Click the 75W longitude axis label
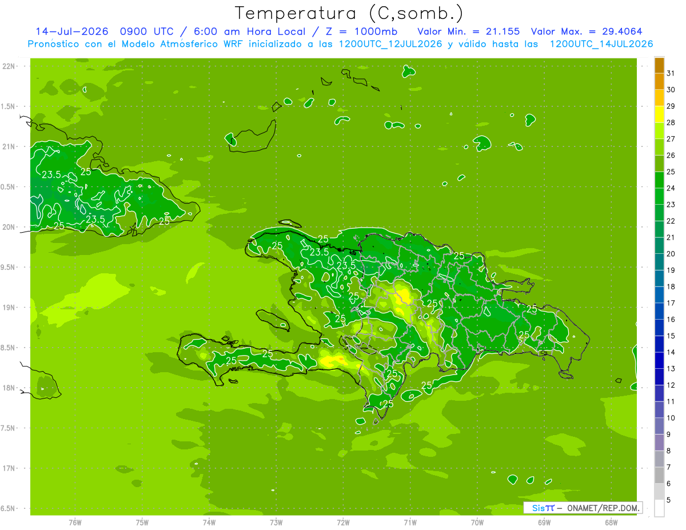Screen dimensions: 686x530 [x=142, y=523]
